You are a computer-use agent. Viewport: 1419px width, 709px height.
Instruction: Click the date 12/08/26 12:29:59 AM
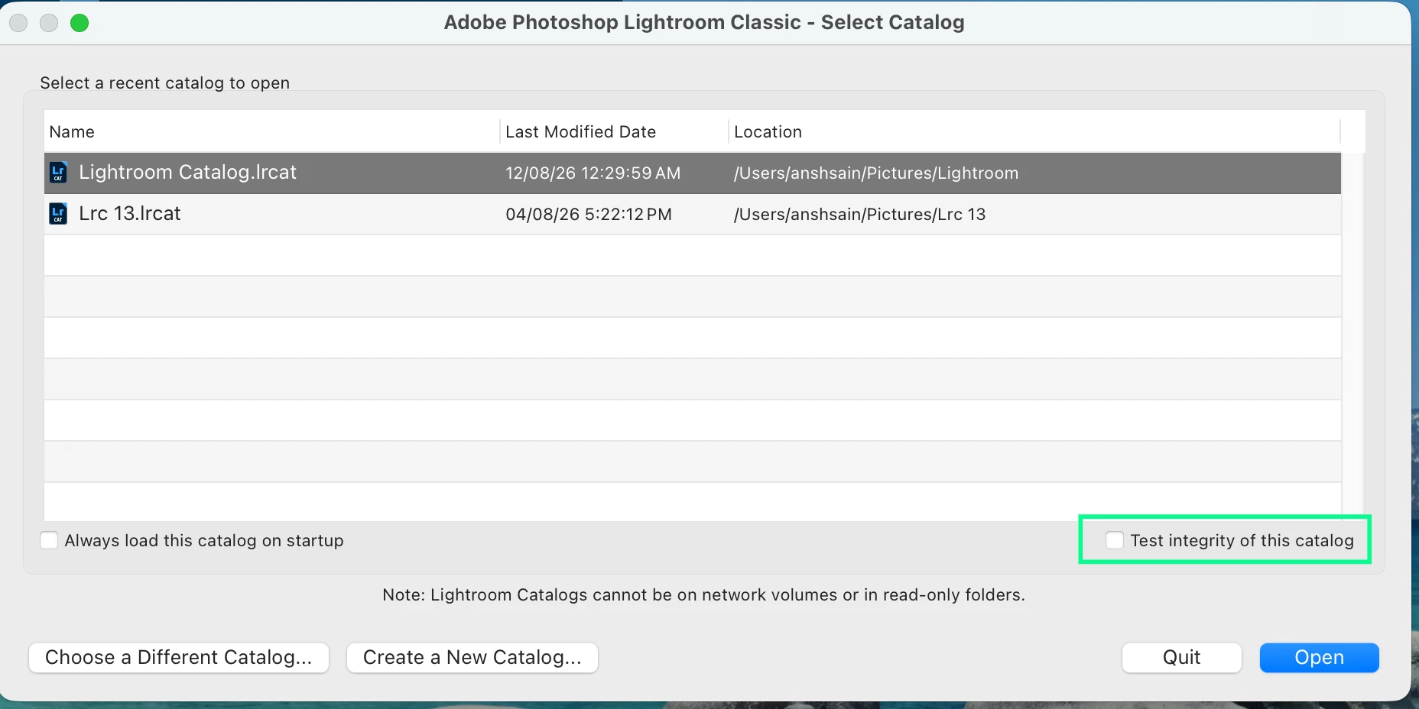click(x=593, y=173)
